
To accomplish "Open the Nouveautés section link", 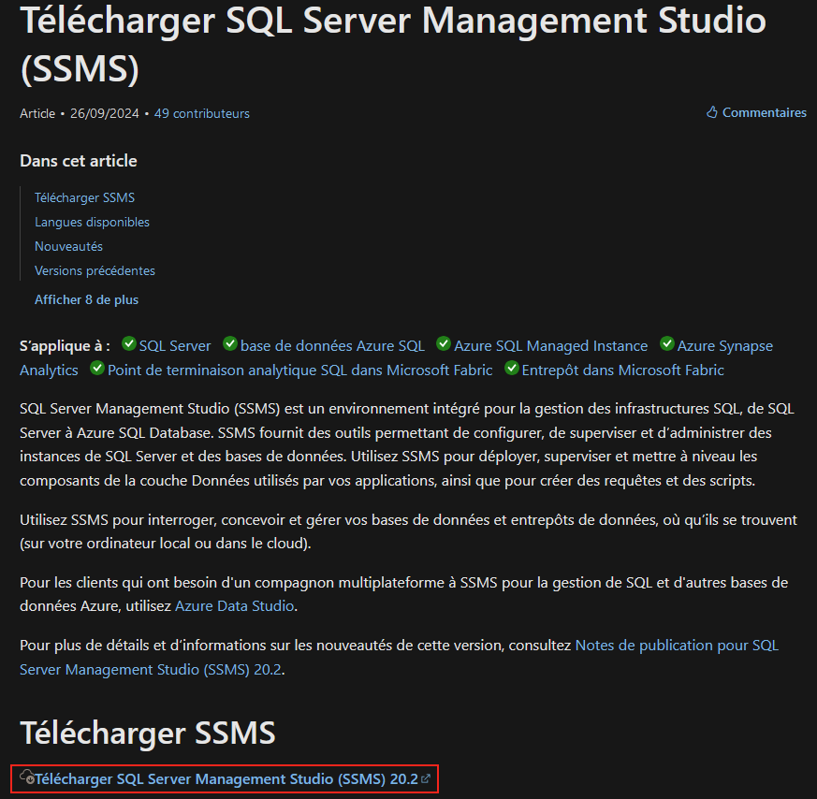I will coord(68,246).
